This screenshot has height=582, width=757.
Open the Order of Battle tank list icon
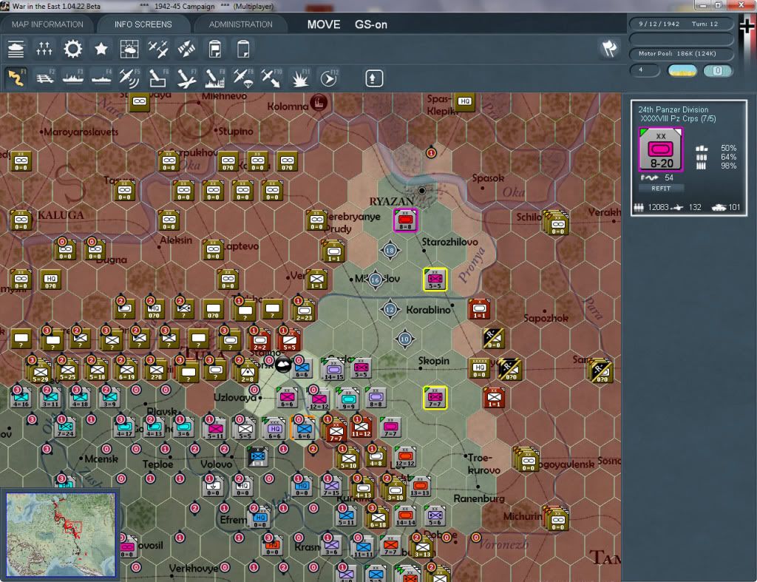[x=16, y=49]
